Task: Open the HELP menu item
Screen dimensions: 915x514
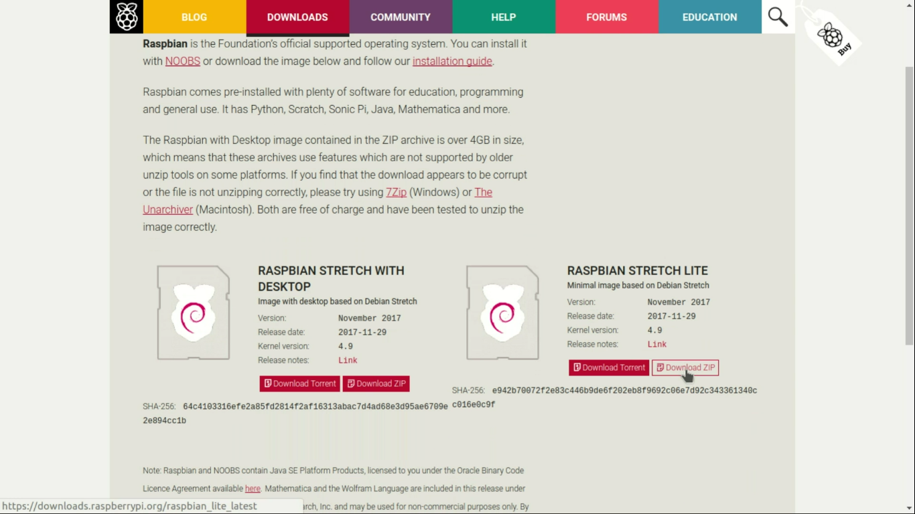Action: 504,17
